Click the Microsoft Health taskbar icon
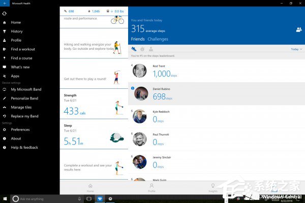The image size is (305, 203). 100,199
